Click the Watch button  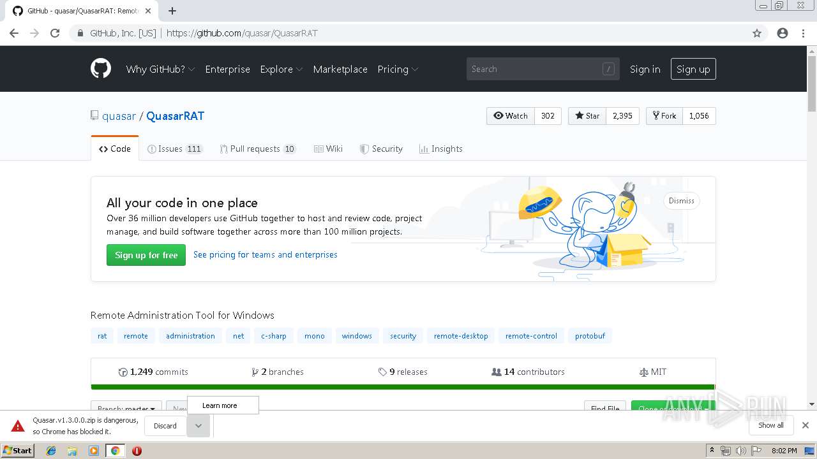(x=511, y=116)
